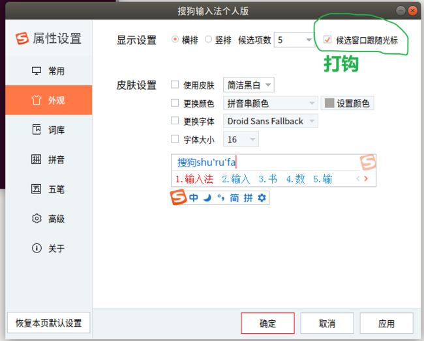Select candidate 1.输入法 in preview
424x341 pixels.
click(194, 178)
